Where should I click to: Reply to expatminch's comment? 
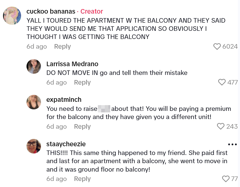82,126
